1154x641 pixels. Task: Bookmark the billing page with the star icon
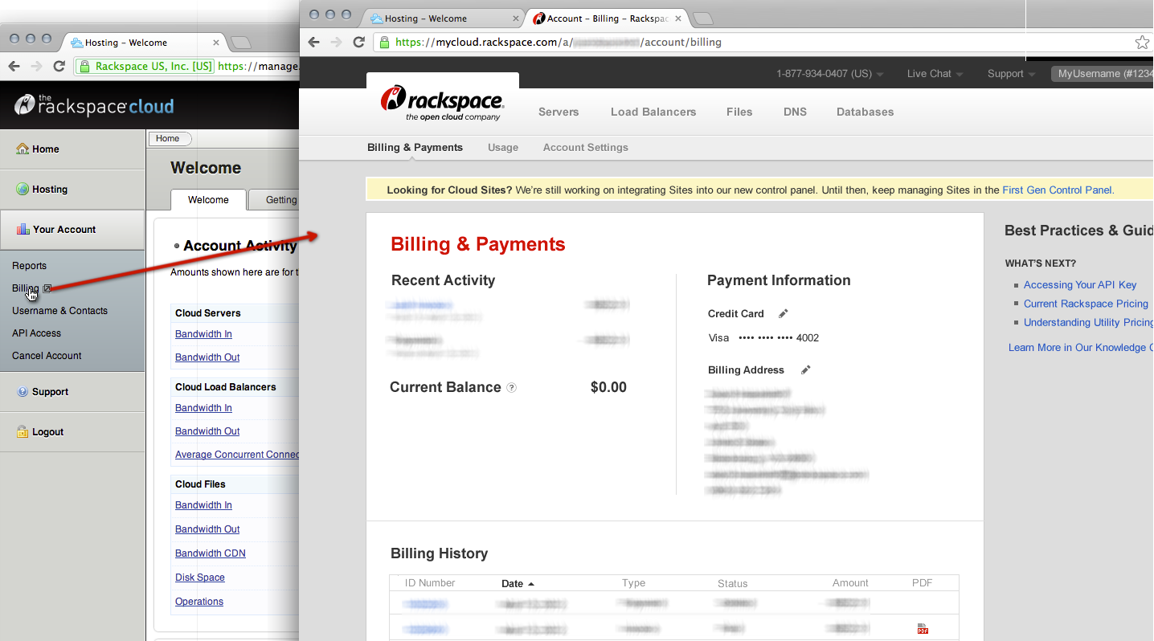1142,43
